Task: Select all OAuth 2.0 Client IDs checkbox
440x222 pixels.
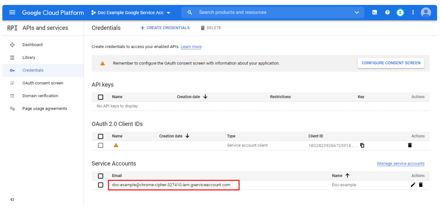Action: (x=101, y=136)
